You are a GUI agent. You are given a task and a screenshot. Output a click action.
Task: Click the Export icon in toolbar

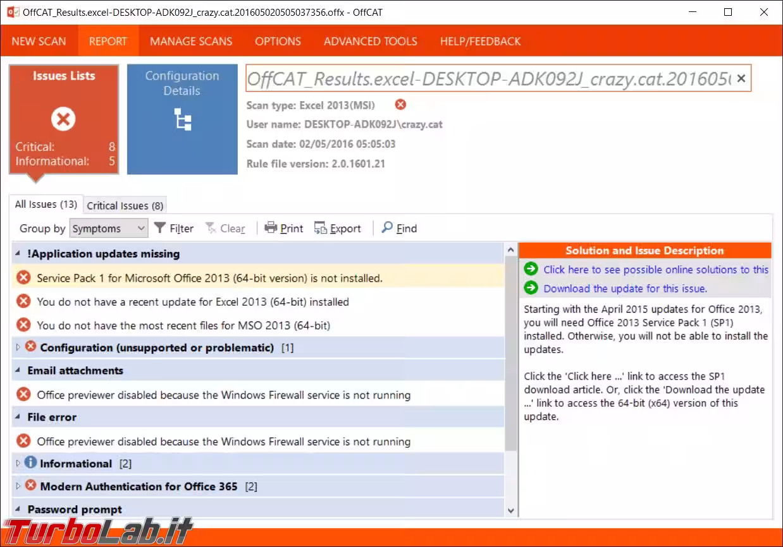pos(321,228)
